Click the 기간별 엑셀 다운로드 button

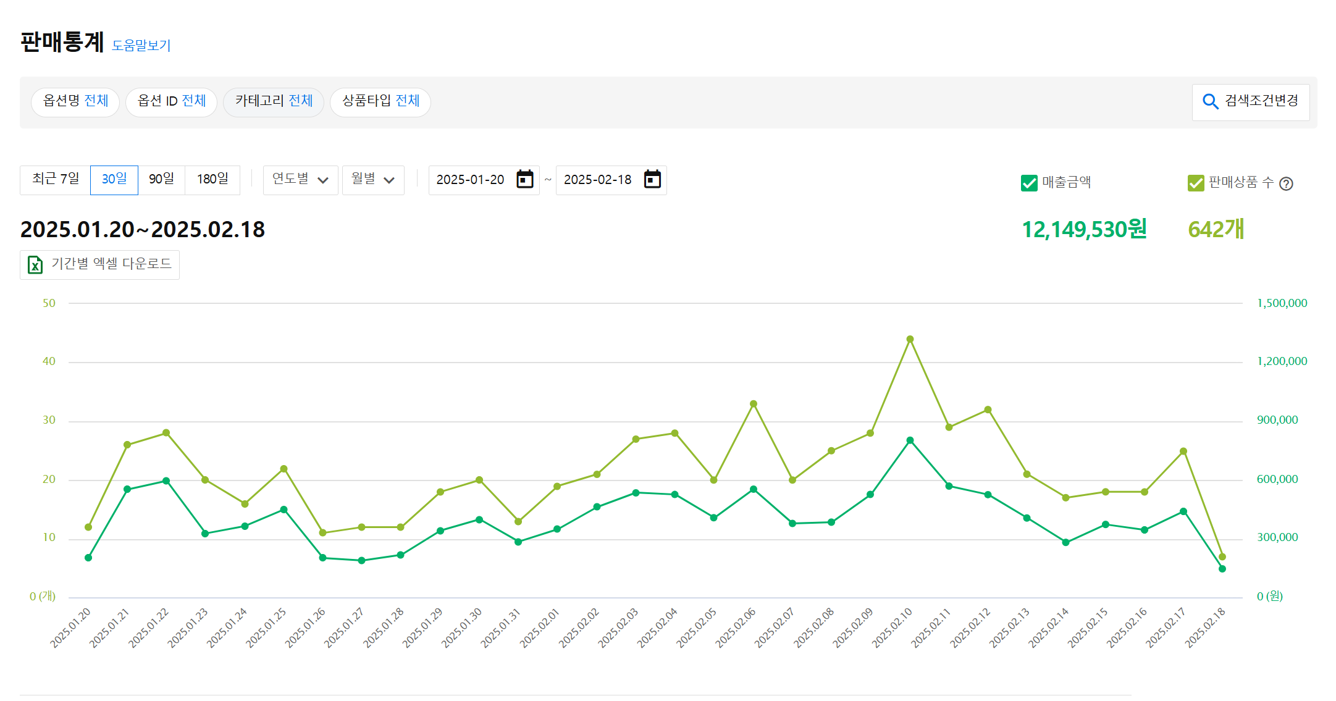(x=100, y=264)
